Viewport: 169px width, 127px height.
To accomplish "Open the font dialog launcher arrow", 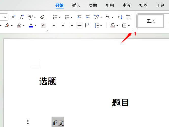I will coord(47,31).
